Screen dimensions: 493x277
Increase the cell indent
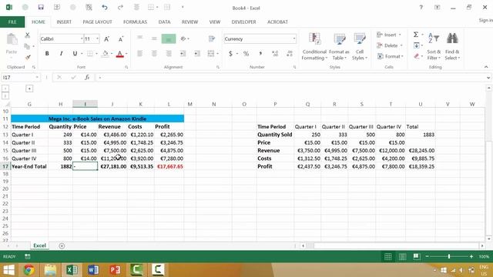pos(197,53)
